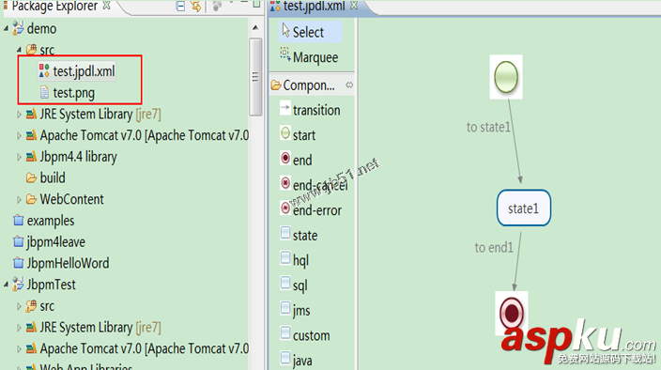
Task: Select the JbpmTest project name
Action: tap(51, 285)
